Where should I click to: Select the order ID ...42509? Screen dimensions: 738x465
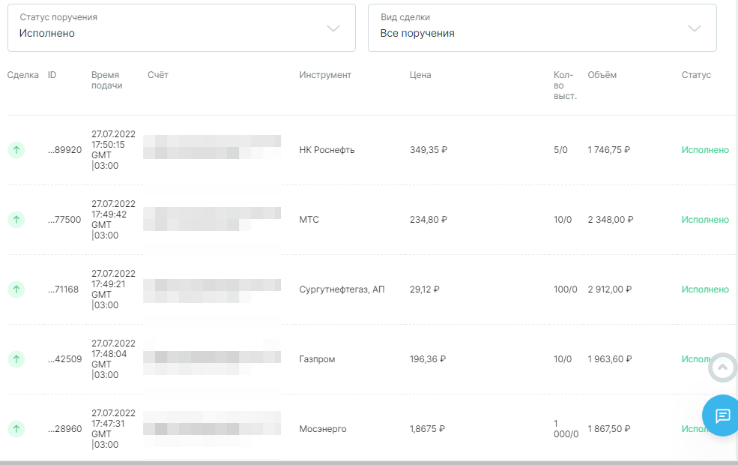pyautogui.click(x=64, y=359)
